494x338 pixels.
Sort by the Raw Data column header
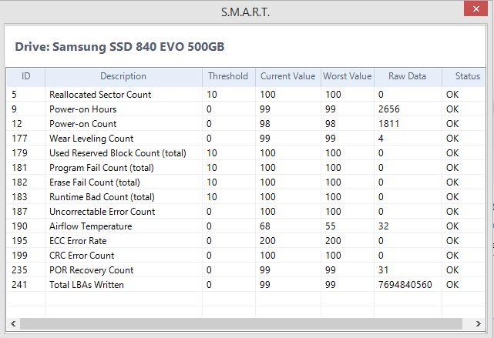(x=408, y=76)
